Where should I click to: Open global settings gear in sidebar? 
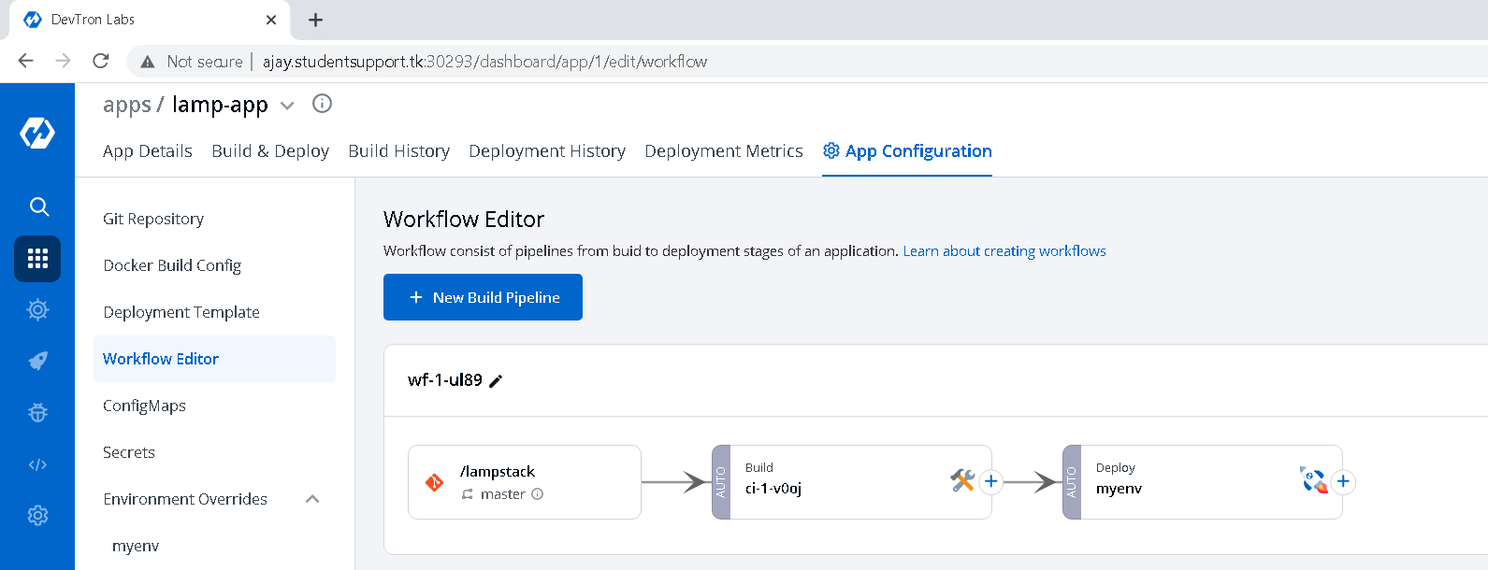click(37, 515)
